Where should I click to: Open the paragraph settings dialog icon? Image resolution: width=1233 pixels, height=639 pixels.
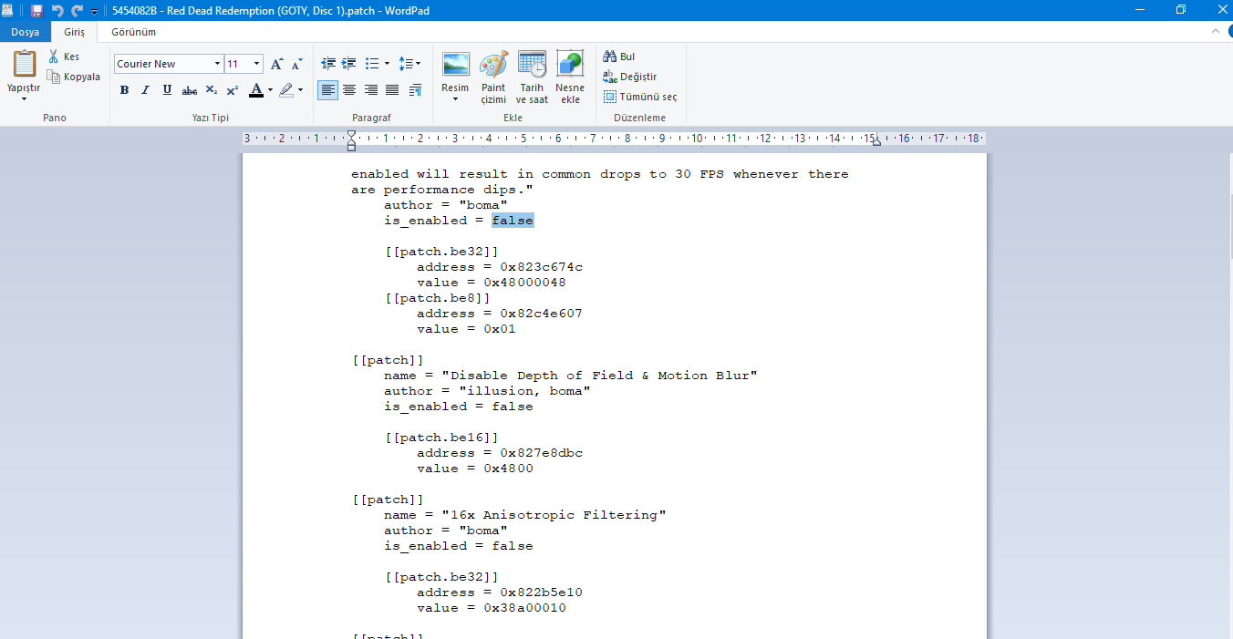click(415, 89)
